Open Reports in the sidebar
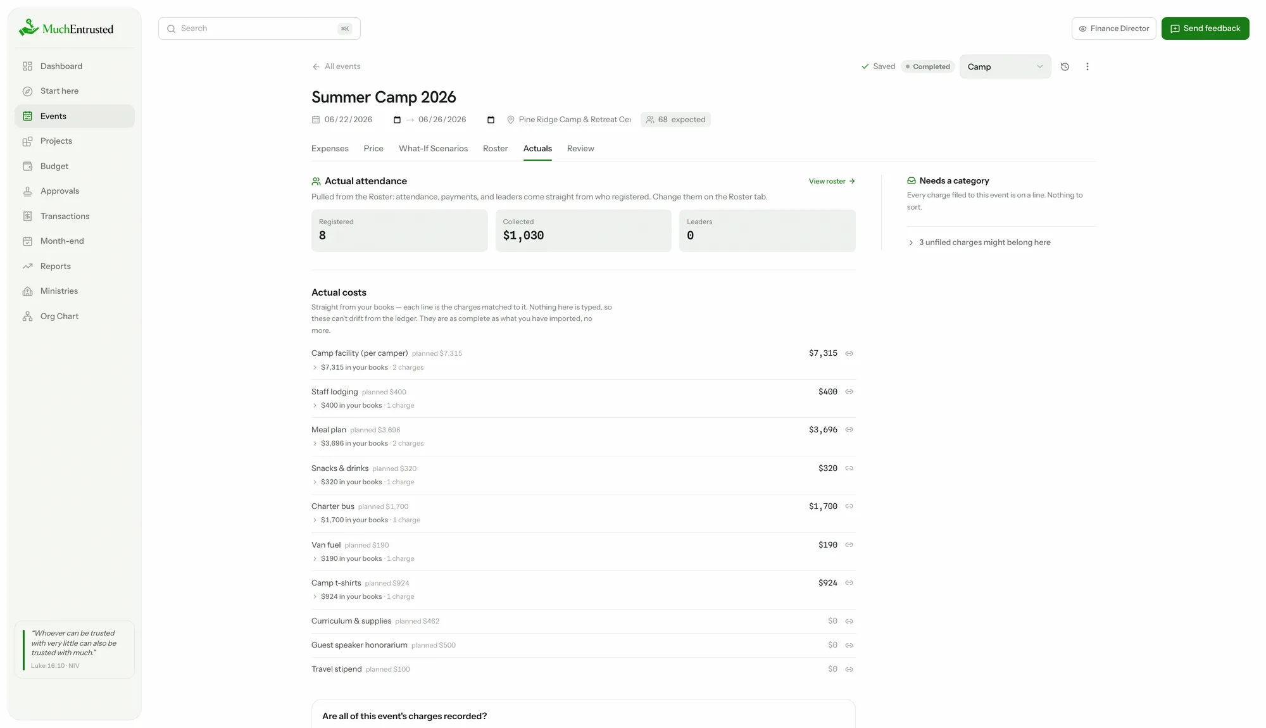The image size is (1266, 728). pos(75,267)
